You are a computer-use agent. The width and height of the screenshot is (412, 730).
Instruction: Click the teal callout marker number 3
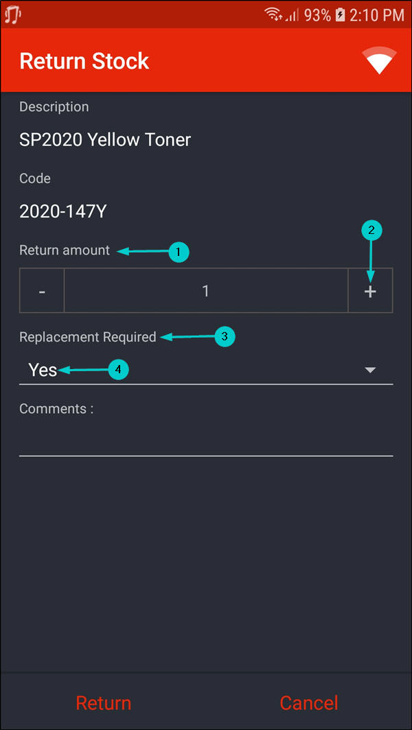coord(225,337)
